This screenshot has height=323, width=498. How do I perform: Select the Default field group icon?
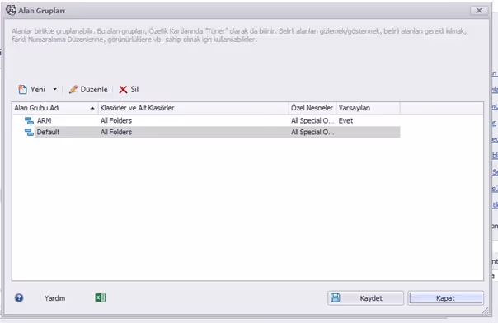(29, 132)
